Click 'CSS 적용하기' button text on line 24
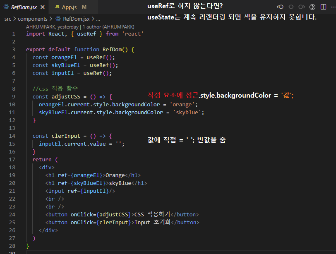This screenshot has width=336, height=254. click(x=152, y=214)
